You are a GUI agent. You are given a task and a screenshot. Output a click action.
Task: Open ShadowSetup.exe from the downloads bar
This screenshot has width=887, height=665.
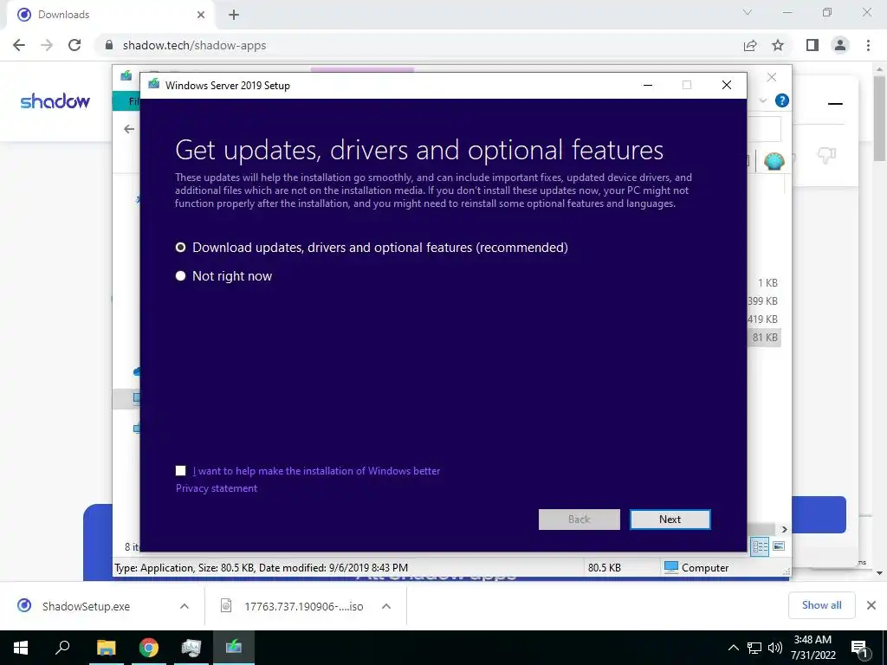85,606
